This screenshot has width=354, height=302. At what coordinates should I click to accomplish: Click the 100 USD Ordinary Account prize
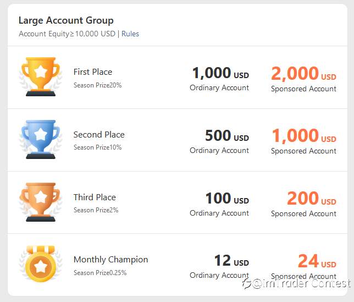click(219, 204)
